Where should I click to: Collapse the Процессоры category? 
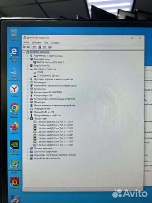tap(28, 118)
